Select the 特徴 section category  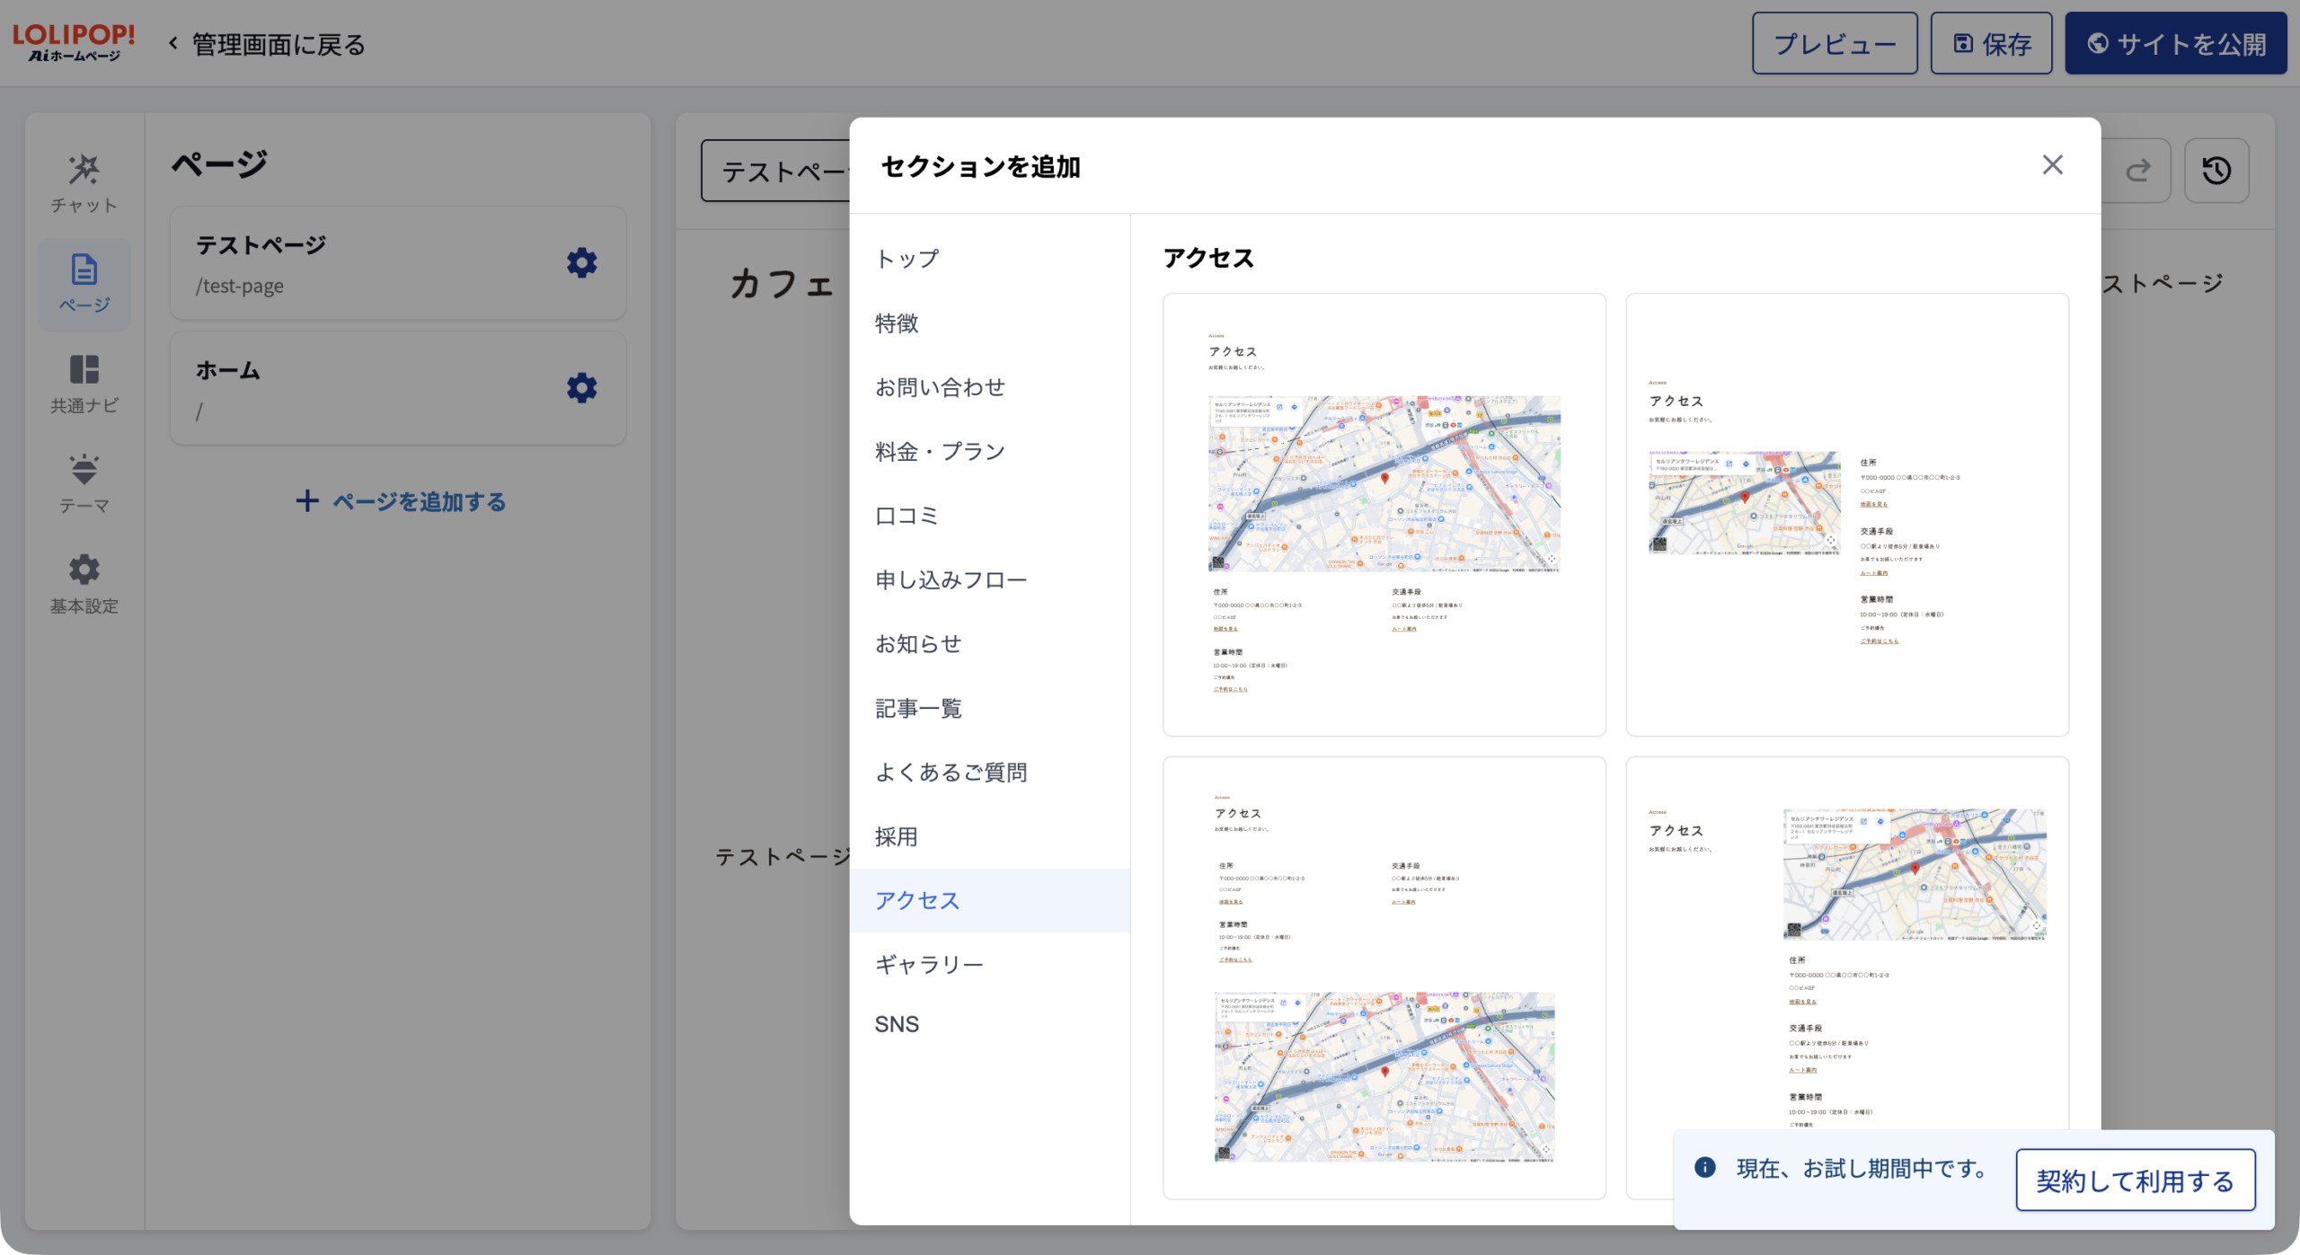(989, 323)
